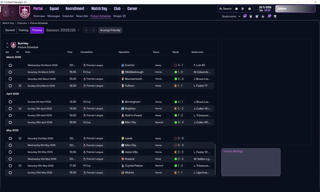Open the chat bubble icon with 9+ badge

pos(245,16)
